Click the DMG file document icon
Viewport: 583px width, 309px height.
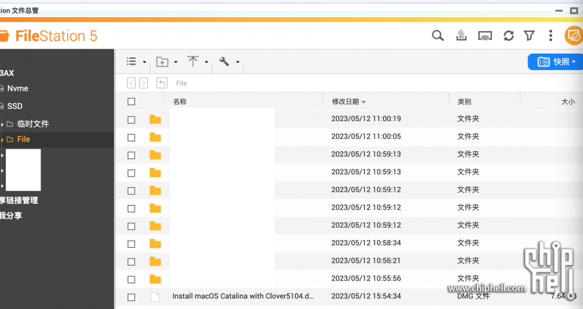click(155, 297)
